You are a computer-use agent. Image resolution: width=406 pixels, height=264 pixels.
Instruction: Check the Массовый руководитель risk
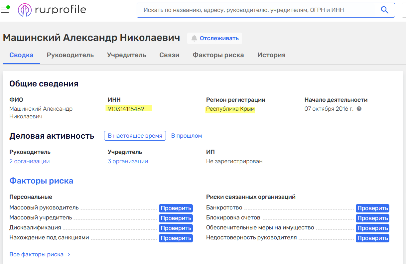tap(176, 208)
